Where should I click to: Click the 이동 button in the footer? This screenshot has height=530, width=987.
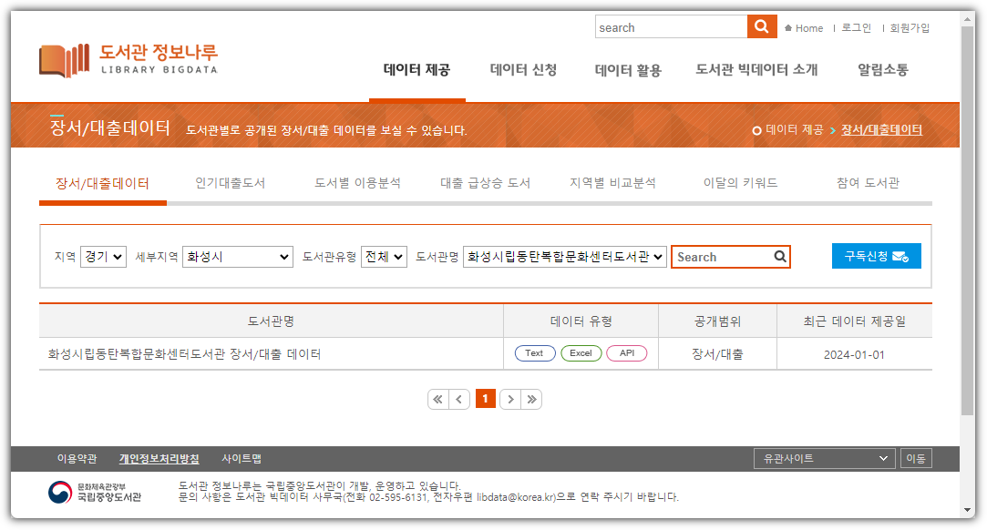point(916,458)
